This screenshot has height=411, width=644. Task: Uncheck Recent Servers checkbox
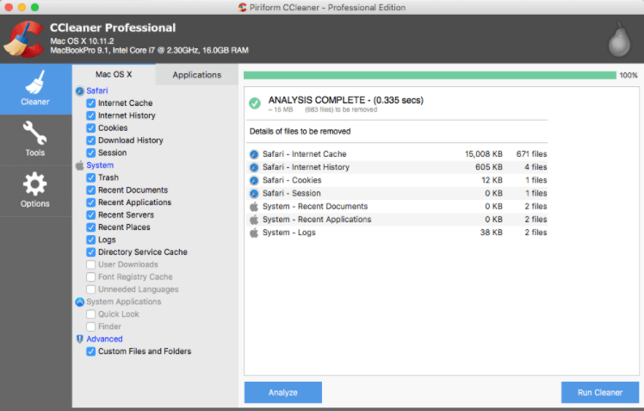[90, 215]
